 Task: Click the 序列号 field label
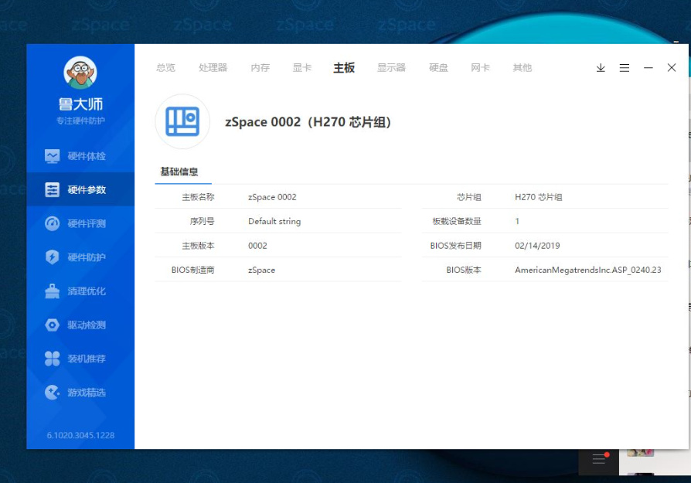click(x=203, y=221)
